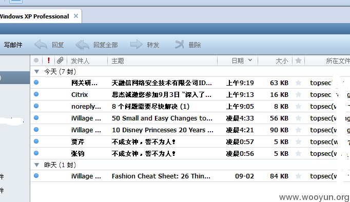This screenshot has width=350, height=202.
Task: Click sender noreply...
Action: click(x=86, y=107)
